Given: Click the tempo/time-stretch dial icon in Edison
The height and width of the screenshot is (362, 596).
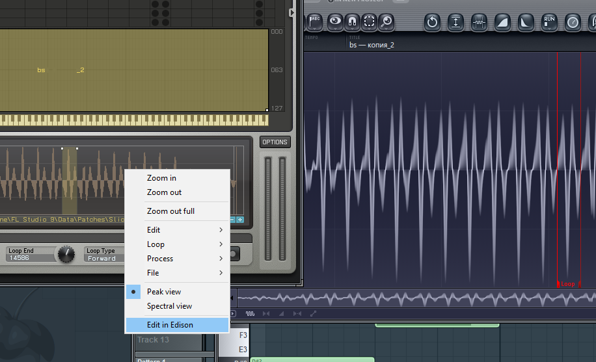Looking at the screenshot, I should 573,22.
